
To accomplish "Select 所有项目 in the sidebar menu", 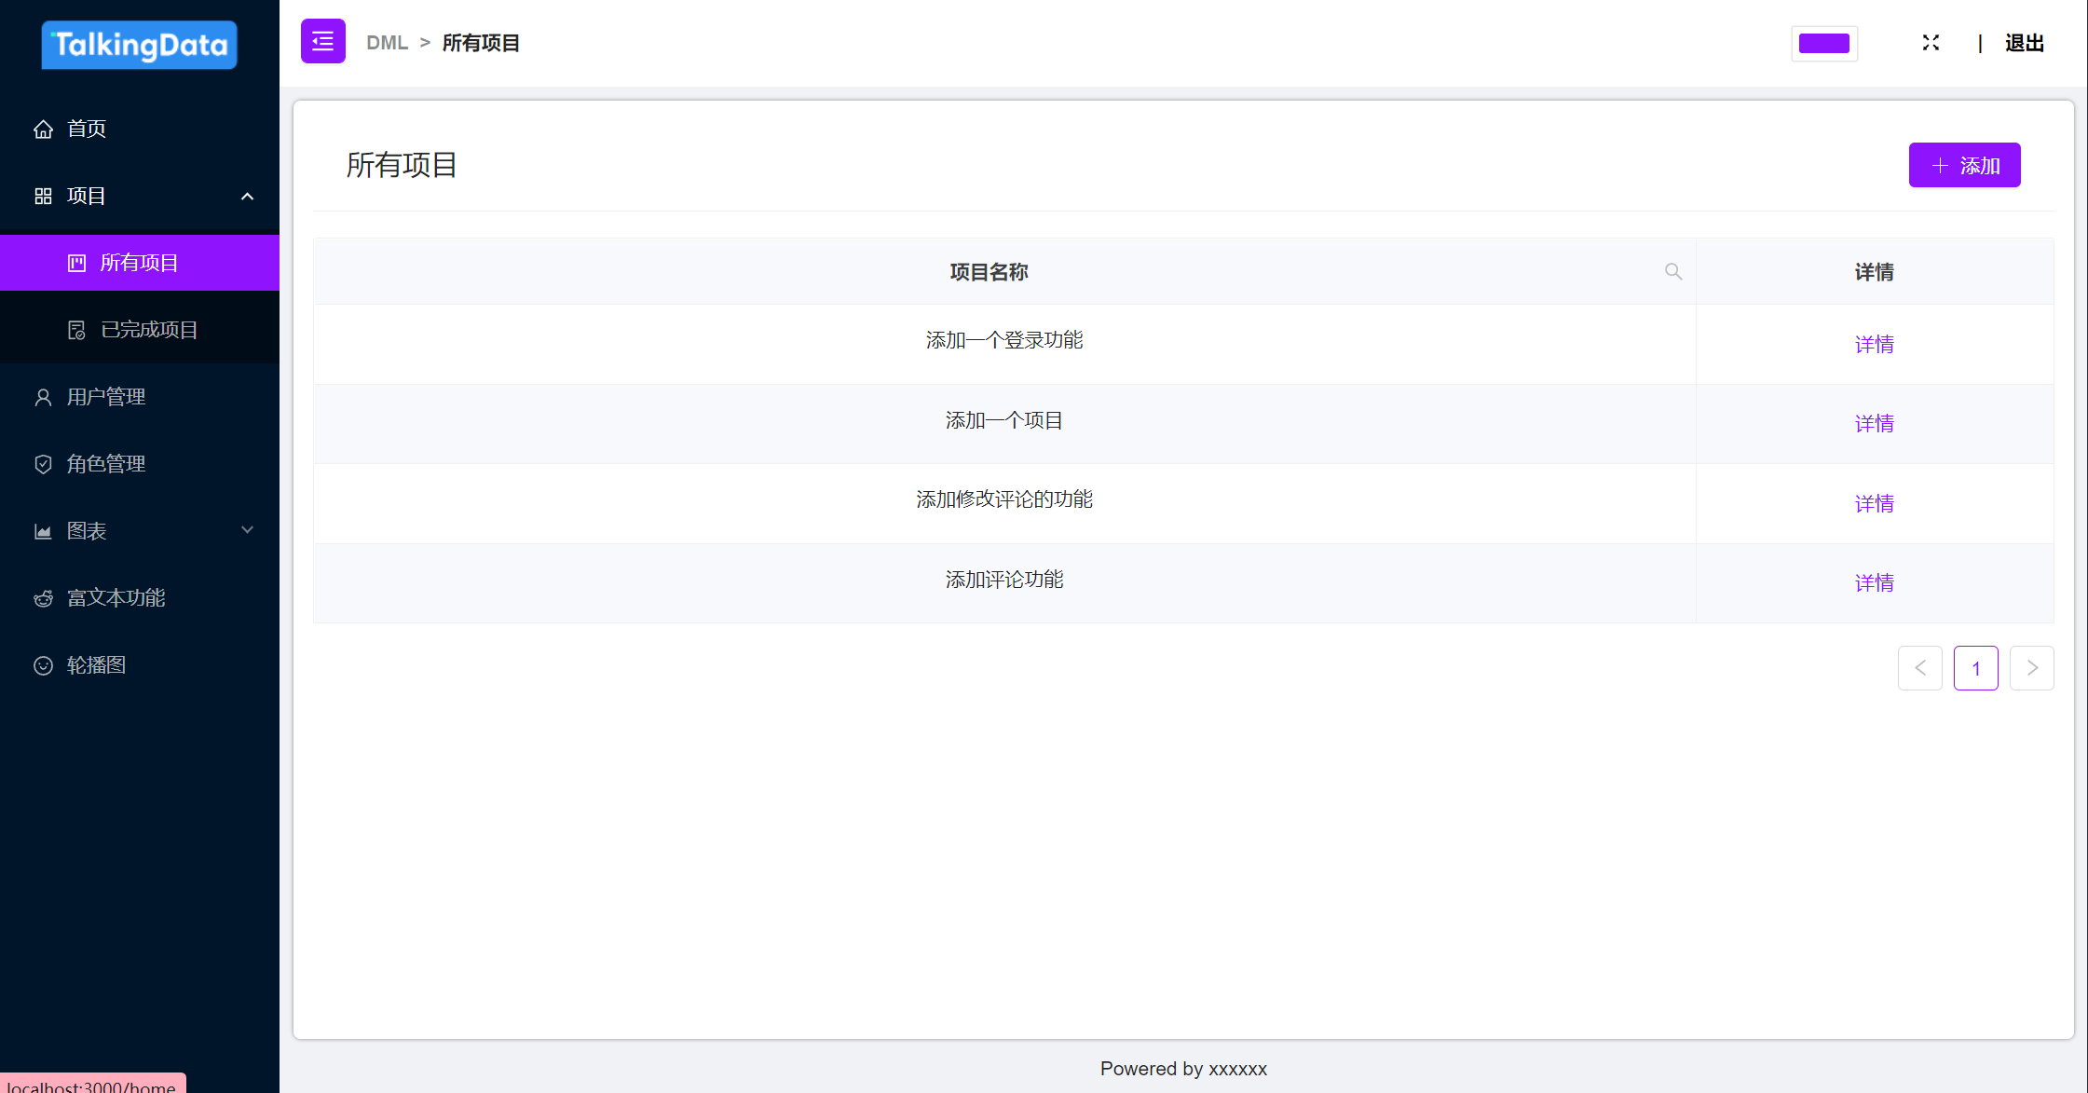I will (139, 262).
